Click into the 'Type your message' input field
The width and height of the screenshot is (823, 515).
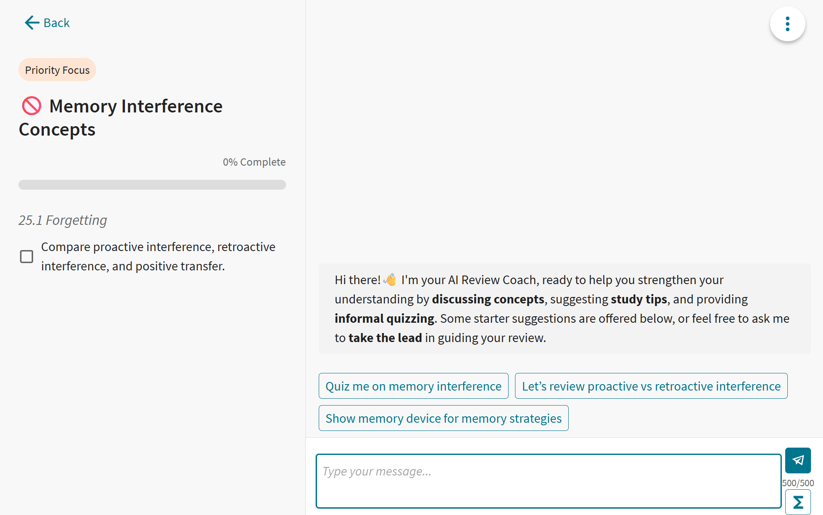coord(548,481)
